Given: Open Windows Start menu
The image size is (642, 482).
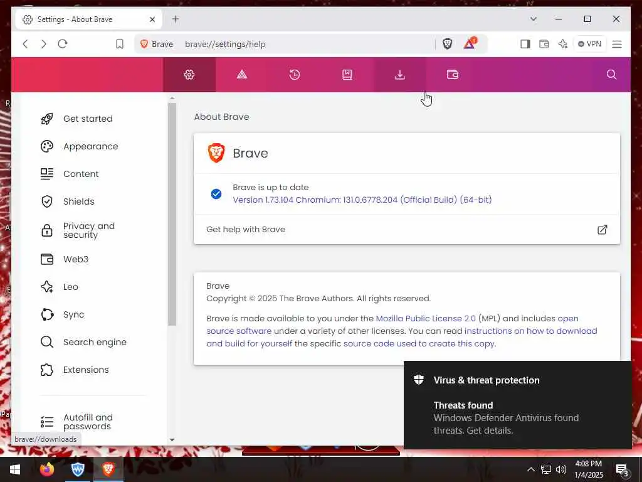Looking at the screenshot, I should pyautogui.click(x=15, y=469).
